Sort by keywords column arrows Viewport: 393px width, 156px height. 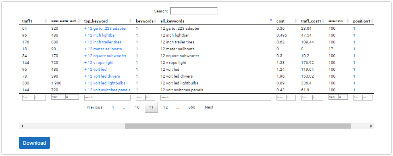(x=155, y=21)
